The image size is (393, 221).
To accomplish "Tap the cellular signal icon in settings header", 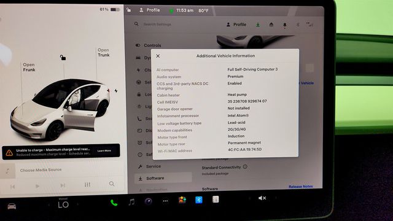I will (x=309, y=25).
